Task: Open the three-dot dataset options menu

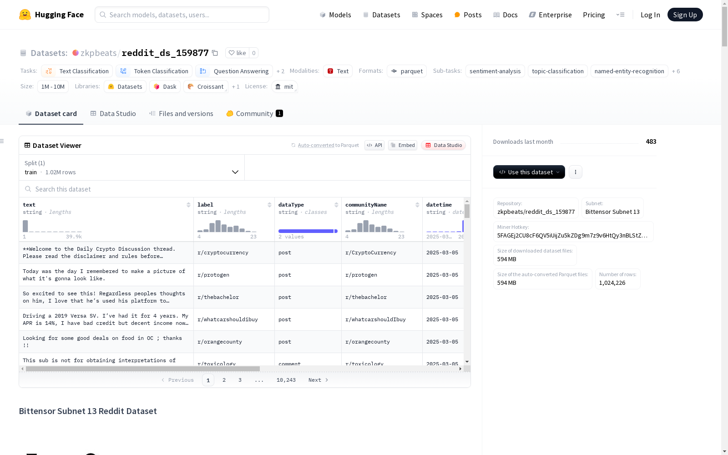Action: point(576,172)
